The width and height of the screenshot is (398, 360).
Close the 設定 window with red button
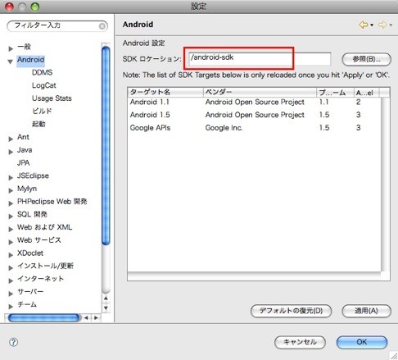click(9, 7)
